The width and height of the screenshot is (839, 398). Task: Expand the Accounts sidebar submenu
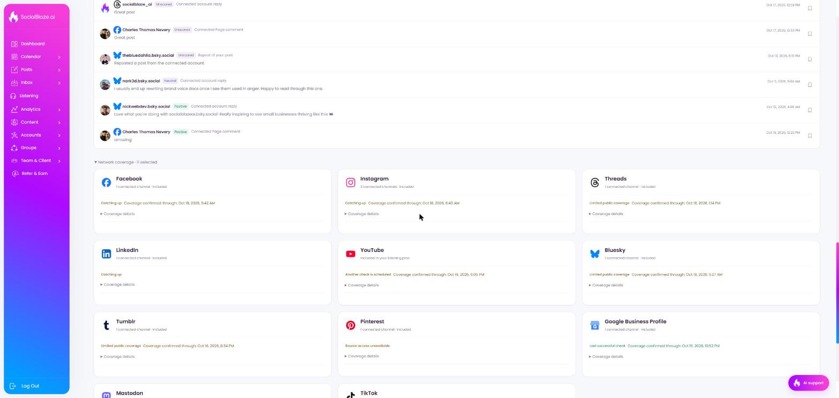pos(59,135)
